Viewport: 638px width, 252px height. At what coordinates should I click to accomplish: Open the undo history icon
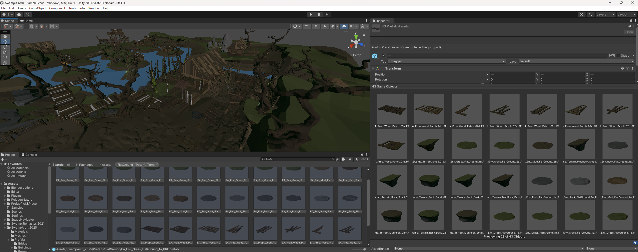[x=582, y=14]
